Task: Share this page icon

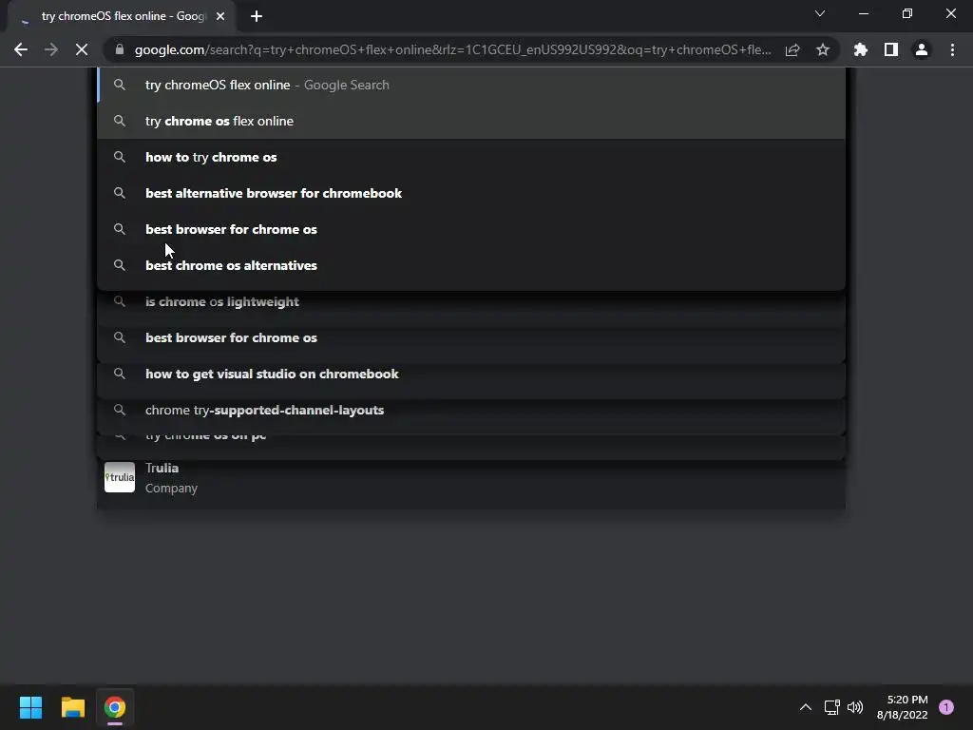Action: pos(792,49)
